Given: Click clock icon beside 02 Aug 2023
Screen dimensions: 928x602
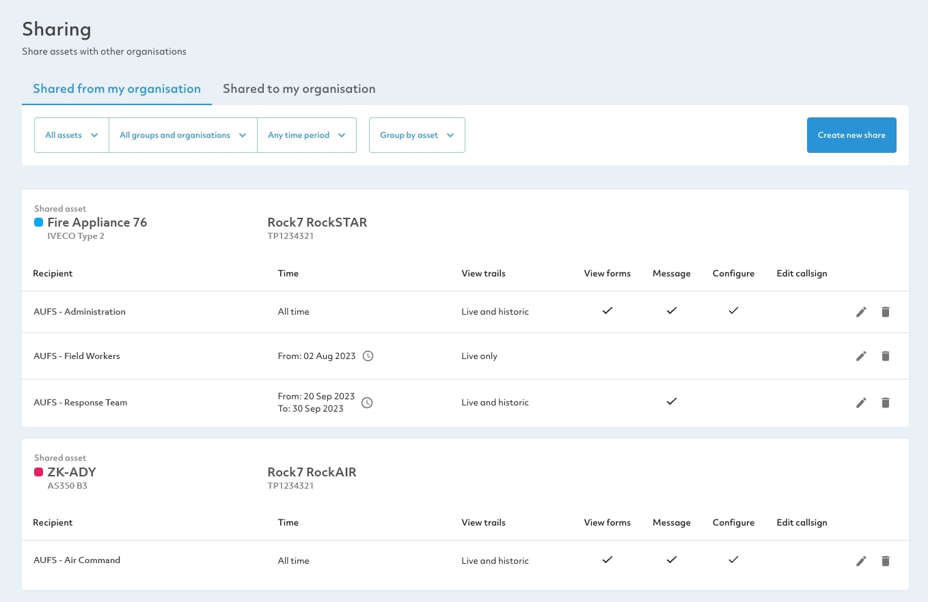Looking at the screenshot, I should click(368, 356).
